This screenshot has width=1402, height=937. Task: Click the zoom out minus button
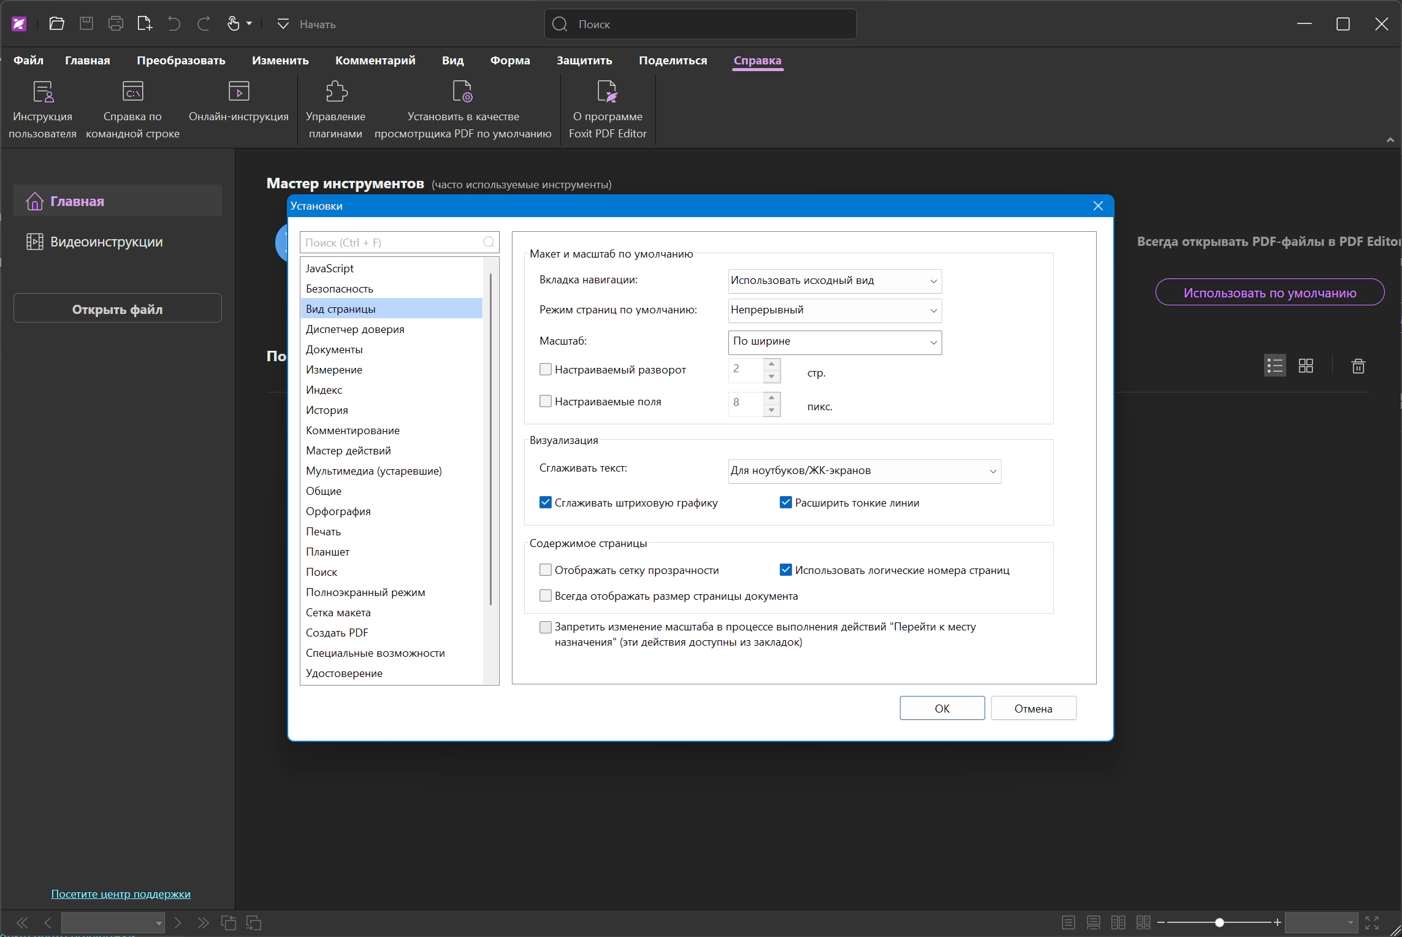coord(1161,922)
